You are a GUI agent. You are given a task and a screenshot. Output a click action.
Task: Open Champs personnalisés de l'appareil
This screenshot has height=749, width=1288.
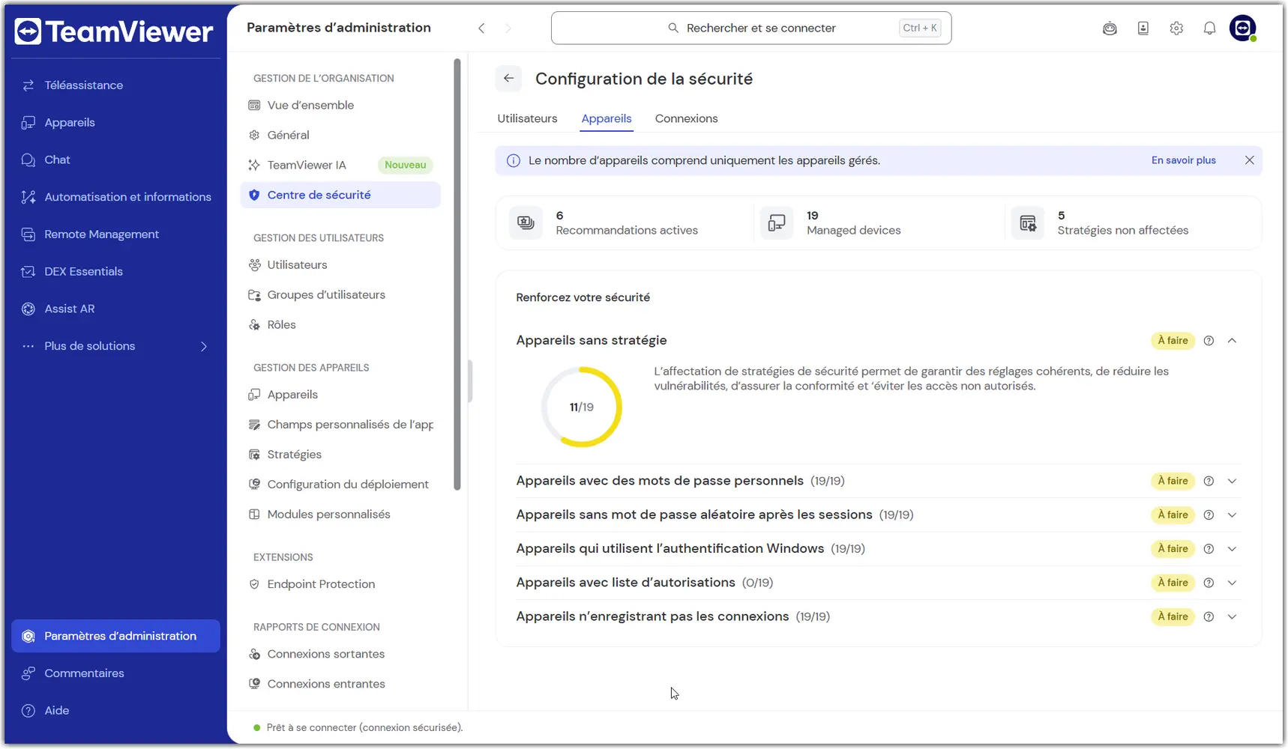(x=340, y=424)
